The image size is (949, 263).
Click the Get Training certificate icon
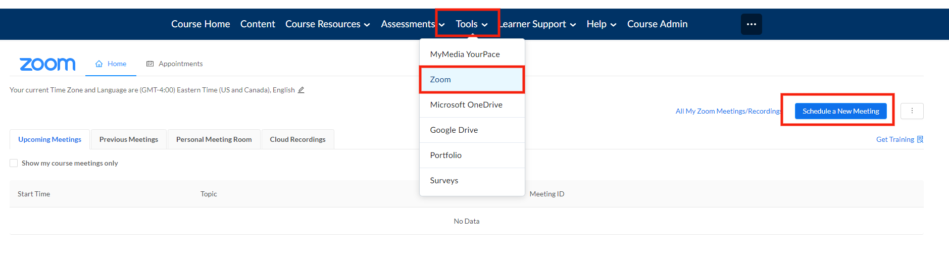pos(920,139)
